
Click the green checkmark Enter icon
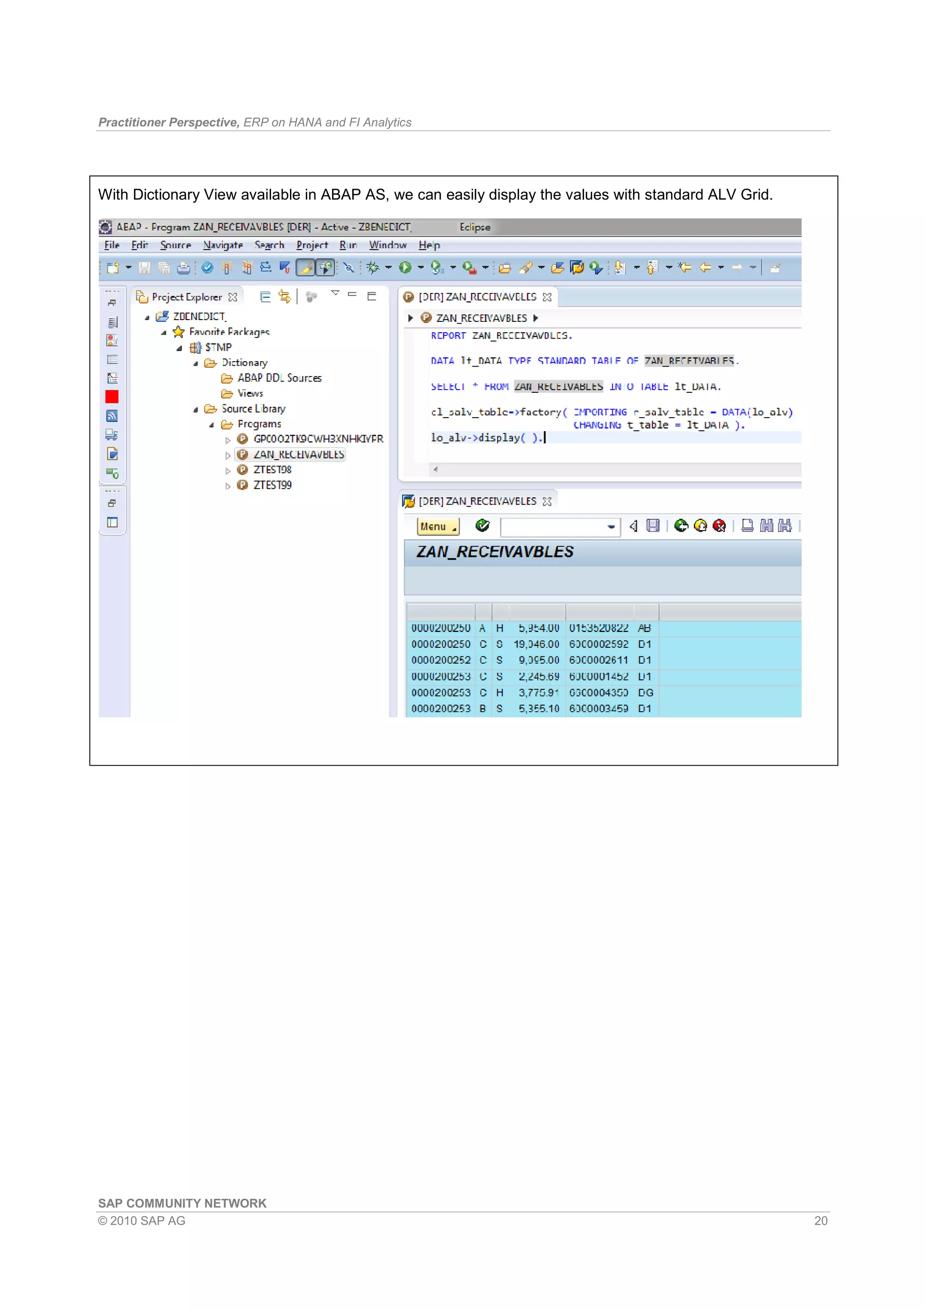482,525
